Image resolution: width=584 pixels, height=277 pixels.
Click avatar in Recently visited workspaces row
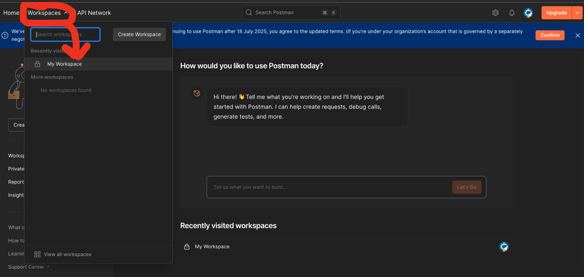coord(504,247)
